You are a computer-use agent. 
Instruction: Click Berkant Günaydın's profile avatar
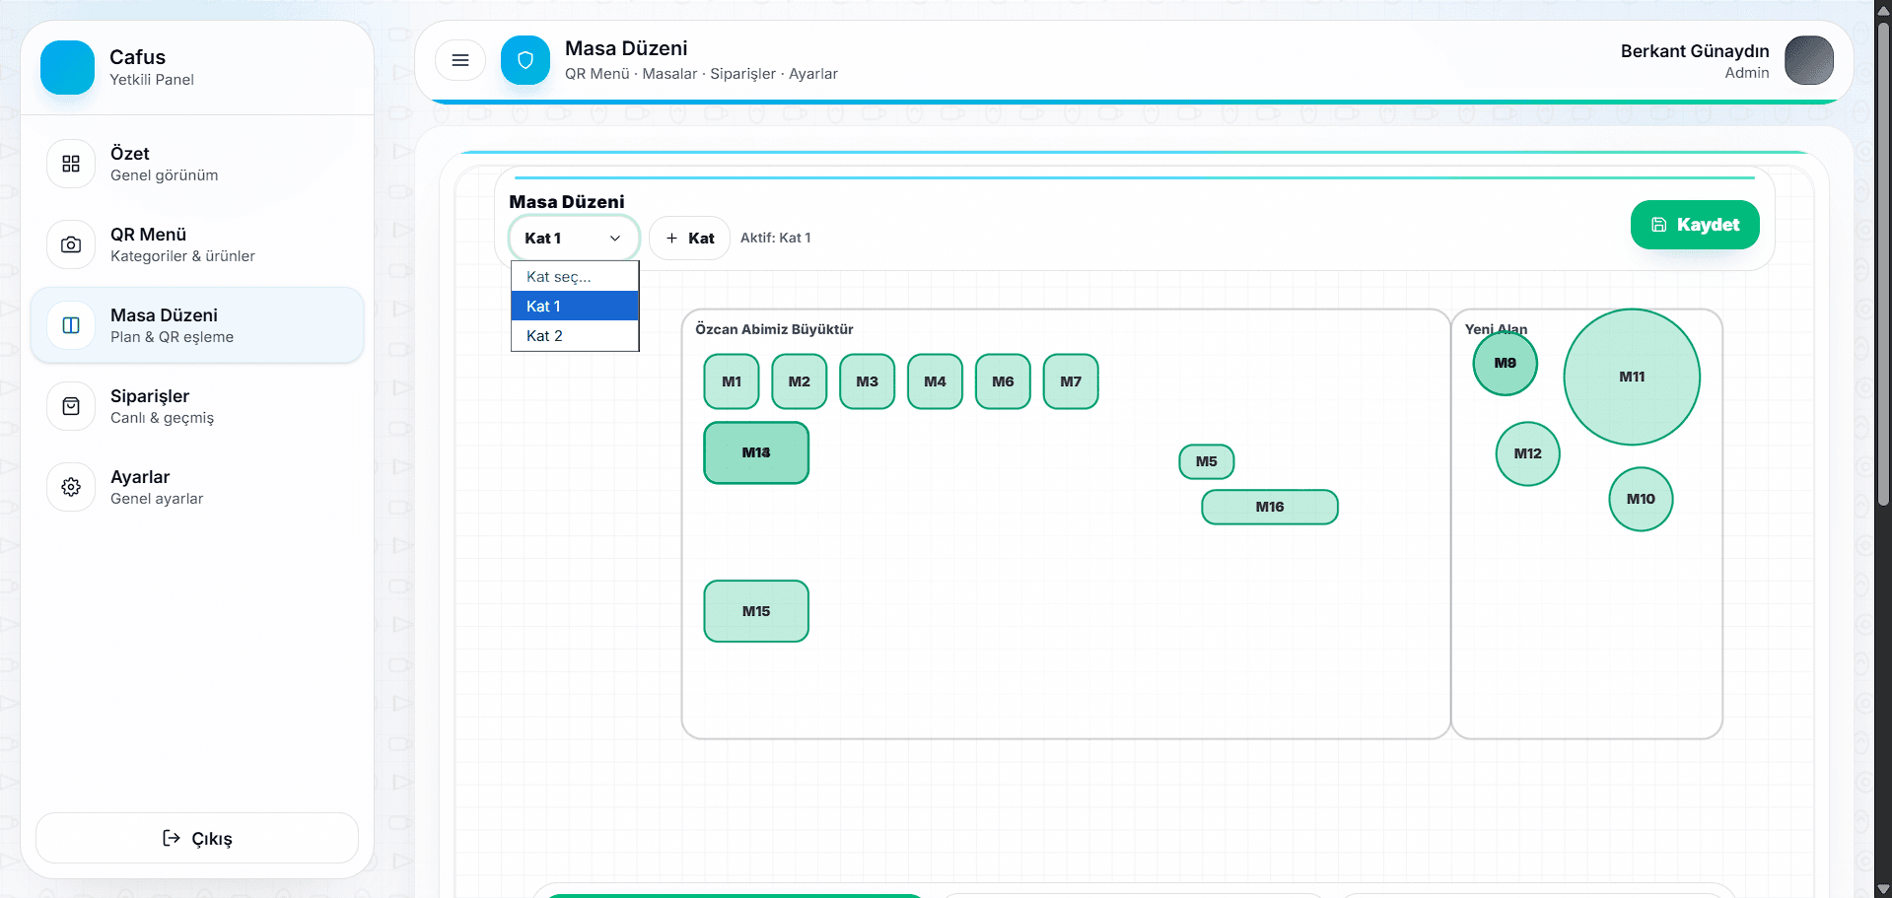click(x=1808, y=60)
